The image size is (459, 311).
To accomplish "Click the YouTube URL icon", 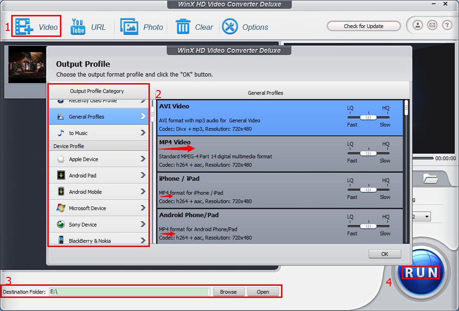I will tap(78, 27).
